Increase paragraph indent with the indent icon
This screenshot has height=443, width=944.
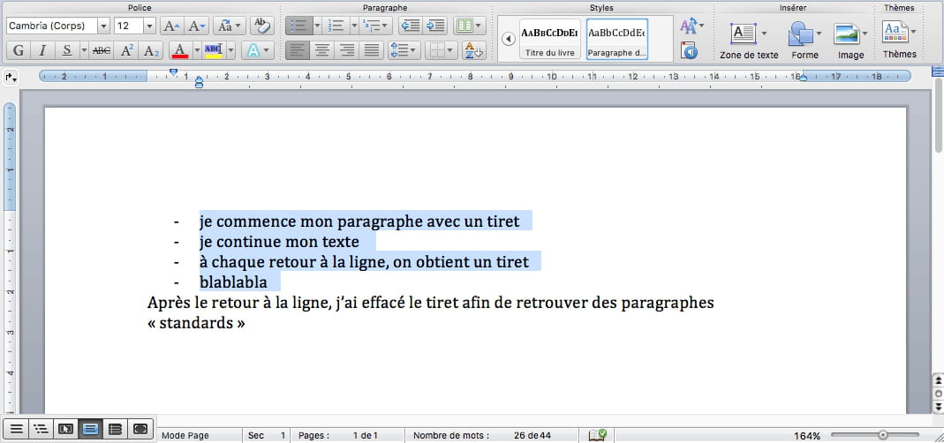click(434, 26)
